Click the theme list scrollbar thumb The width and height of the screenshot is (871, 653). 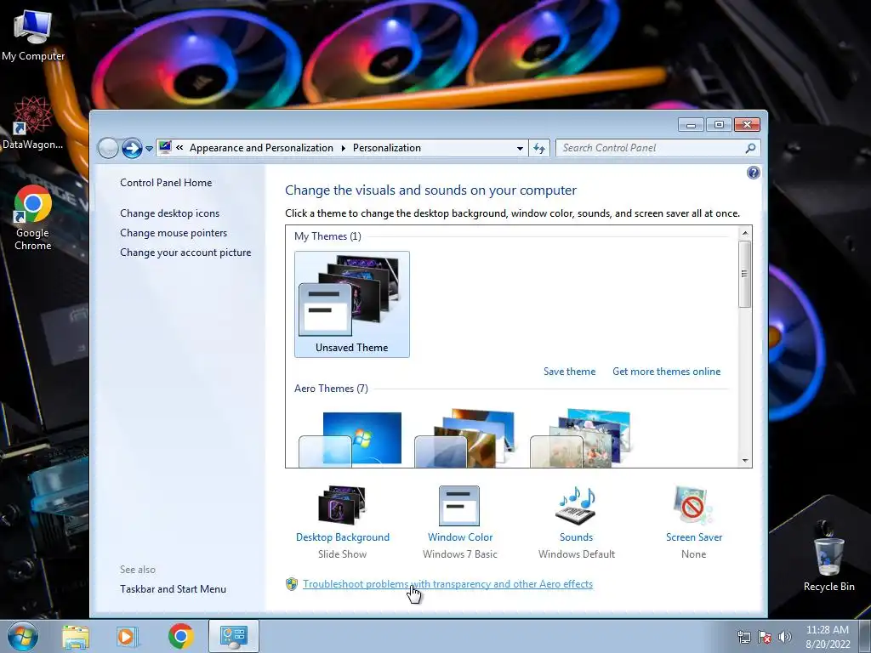tap(744, 274)
